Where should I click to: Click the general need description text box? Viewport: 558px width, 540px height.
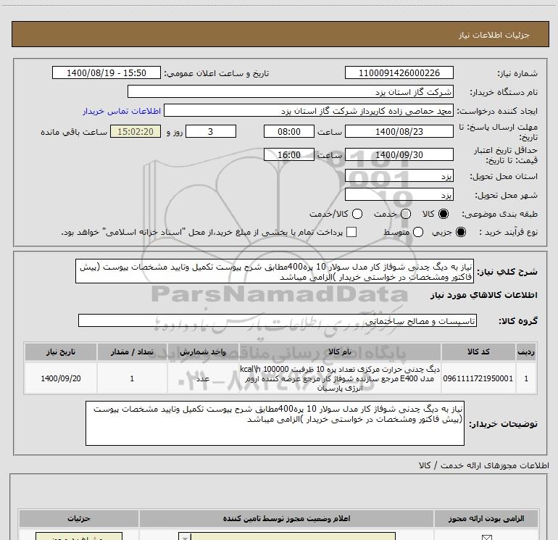click(x=275, y=271)
